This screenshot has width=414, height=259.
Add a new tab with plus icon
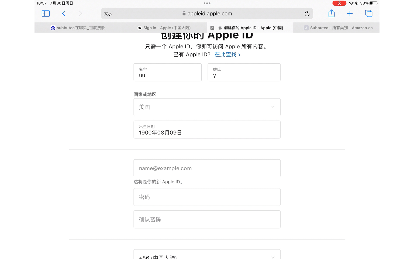click(350, 13)
